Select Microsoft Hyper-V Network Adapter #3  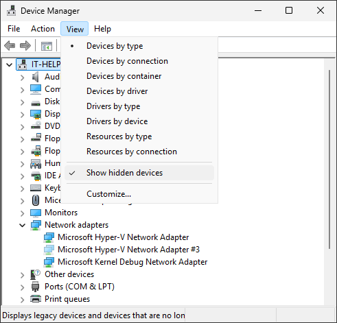(128, 250)
